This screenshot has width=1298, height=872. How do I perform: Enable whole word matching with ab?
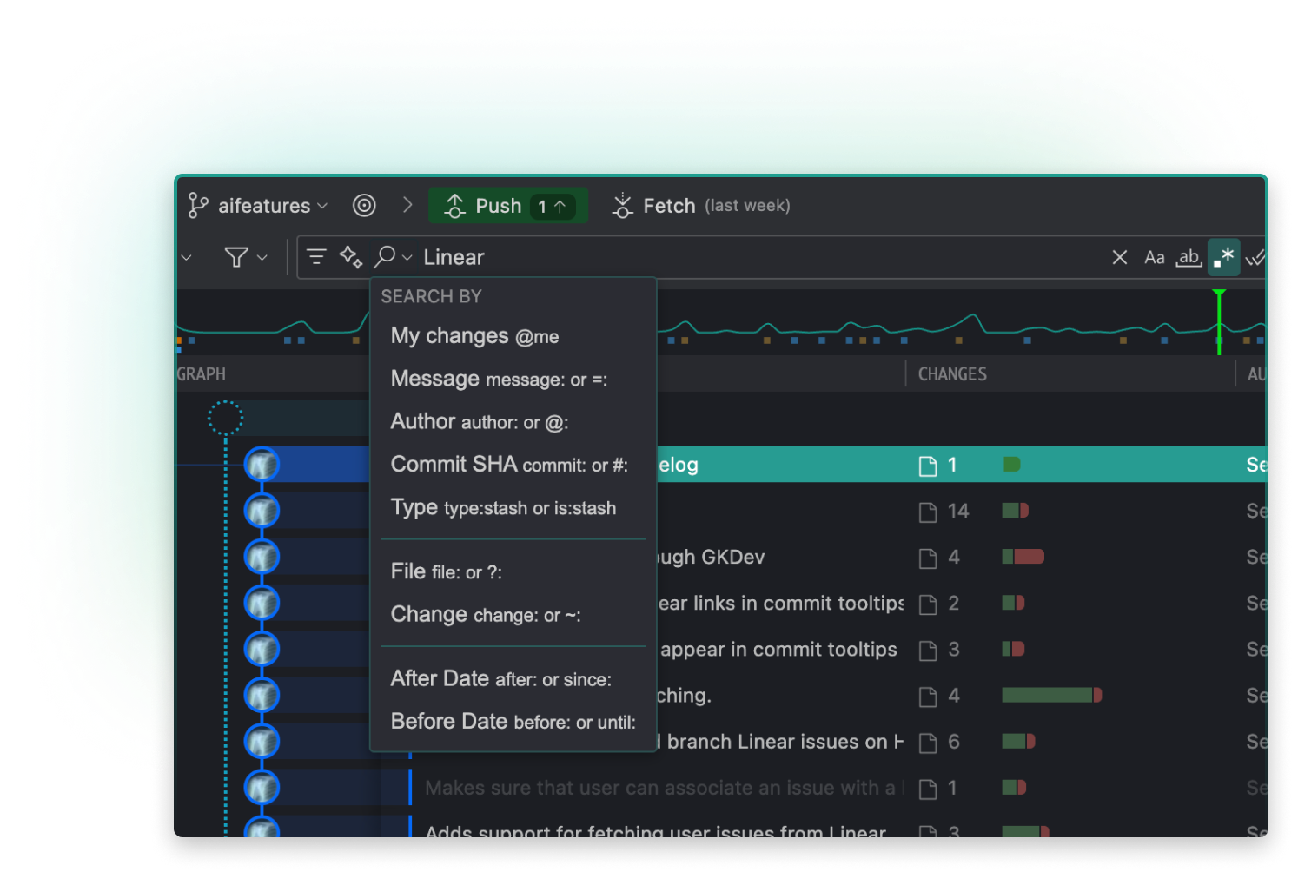click(1189, 257)
